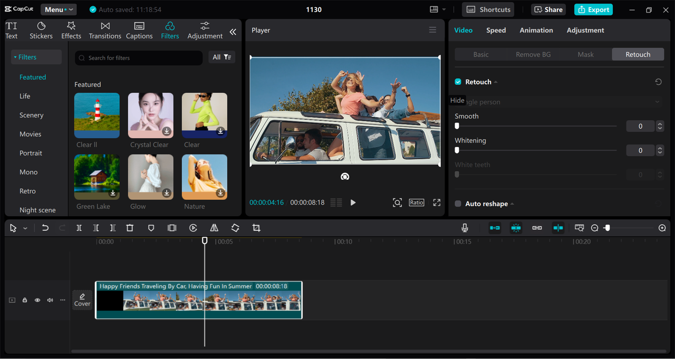Switch to the Animation tab
This screenshot has width=675, height=359.
pyautogui.click(x=536, y=30)
